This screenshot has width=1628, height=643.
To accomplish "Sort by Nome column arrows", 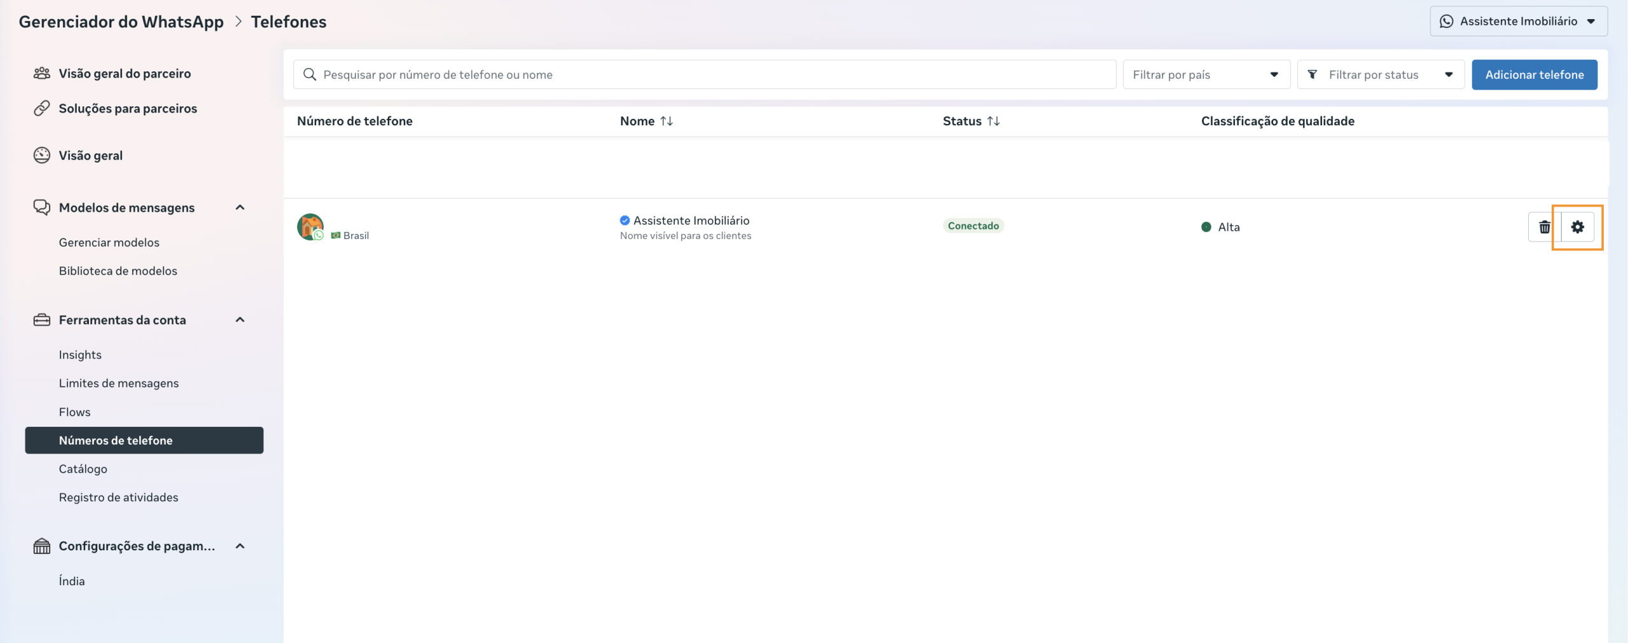I will 666,121.
